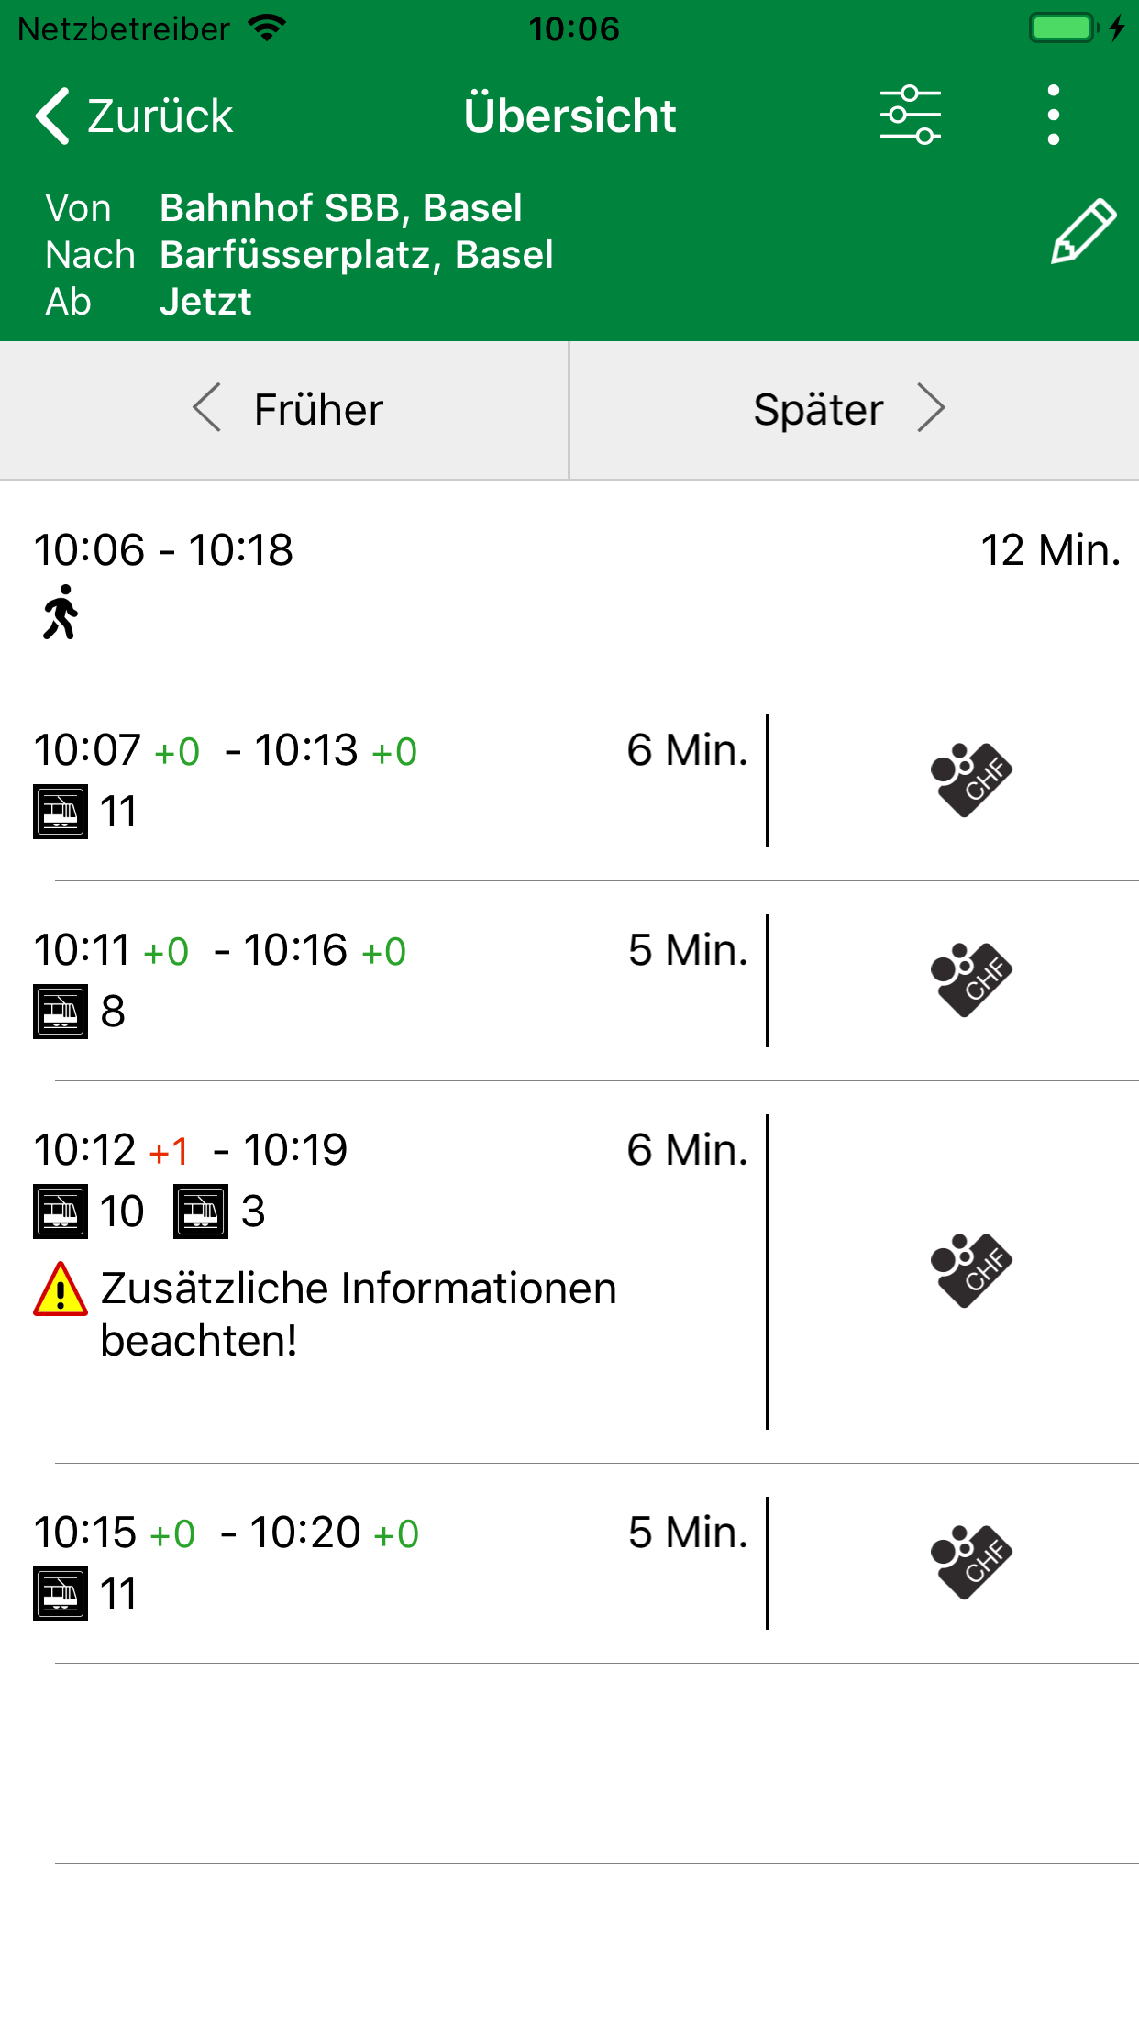
Task: Tap the pencil icon to edit the route
Action: click(x=1082, y=232)
